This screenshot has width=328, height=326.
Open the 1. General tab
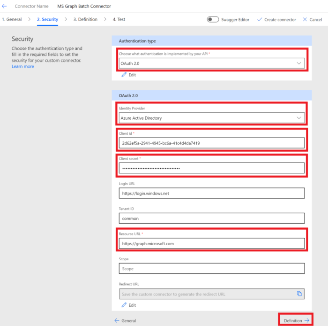12,20
